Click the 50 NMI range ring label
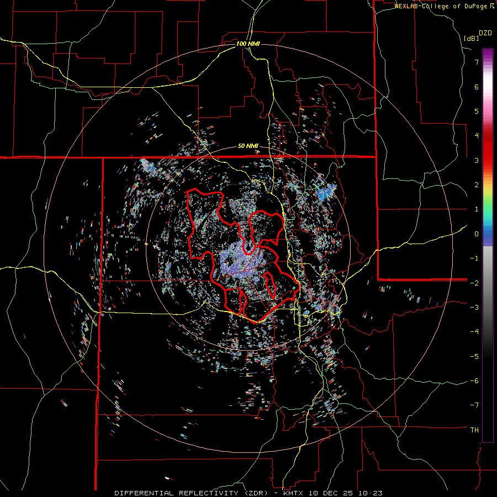 pos(248,146)
